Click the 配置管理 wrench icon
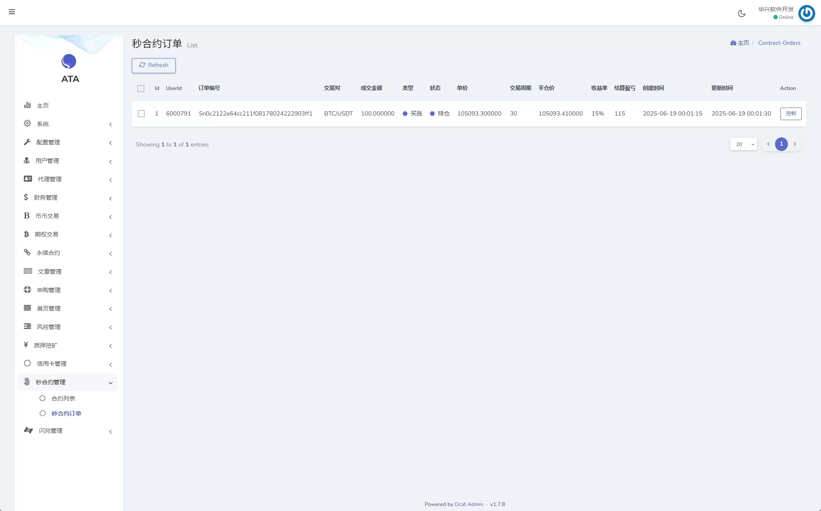The image size is (821, 511). (28, 142)
